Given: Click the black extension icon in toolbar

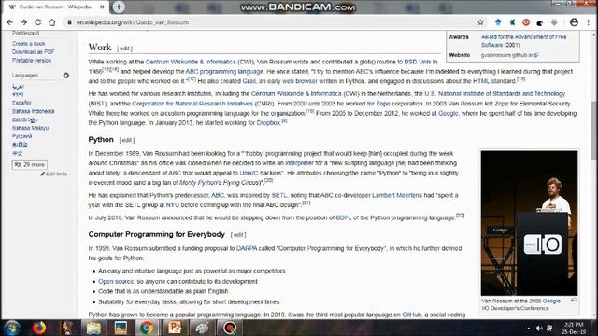Looking at the screenshot, I should (x=540, y=22).
